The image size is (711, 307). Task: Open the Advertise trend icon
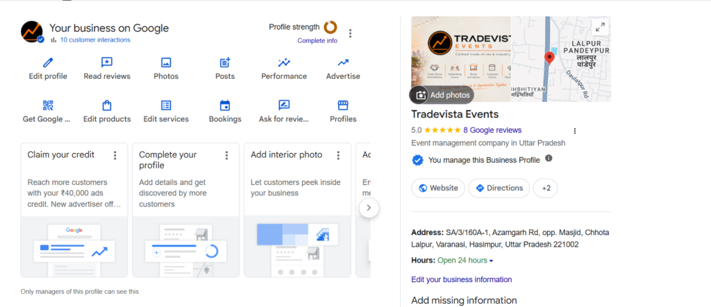(343, 62)
